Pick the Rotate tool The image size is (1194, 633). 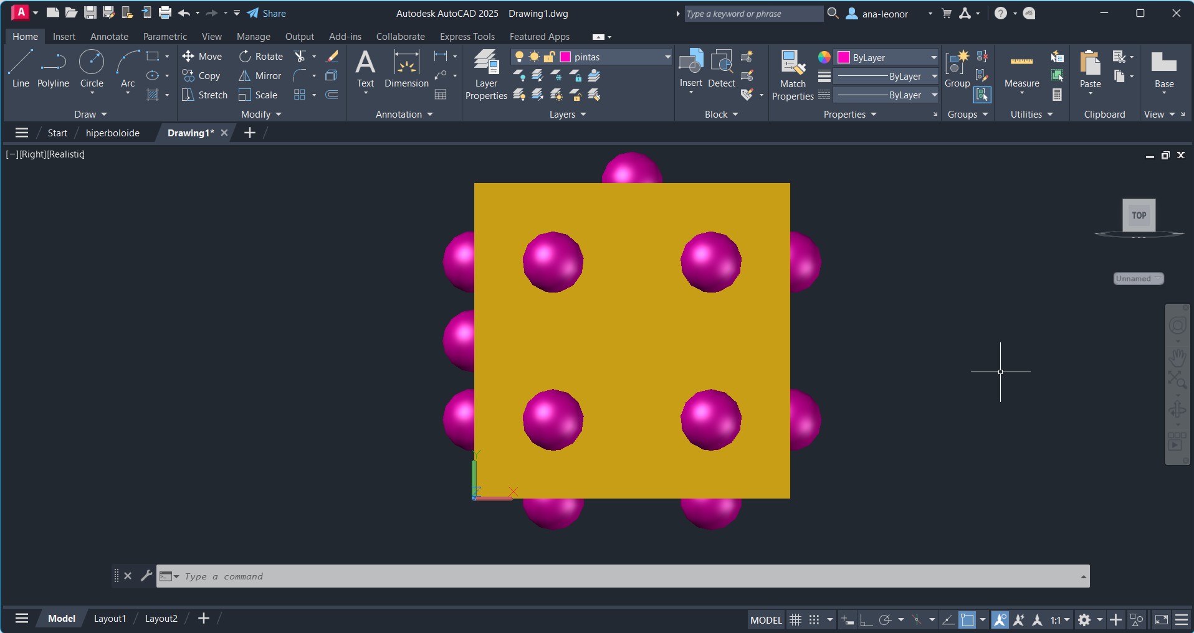coord(261,57)
